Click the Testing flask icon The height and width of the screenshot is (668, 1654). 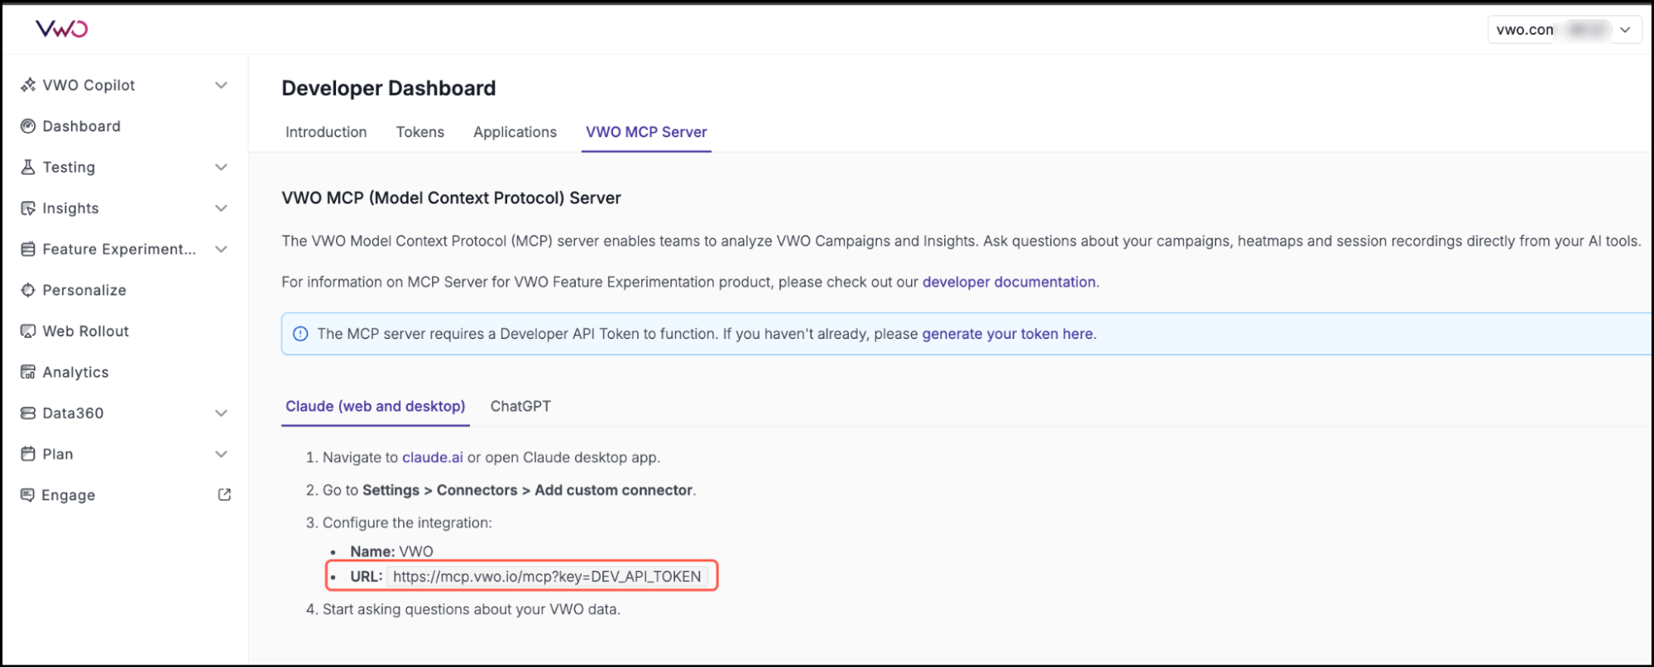[27, 167]
